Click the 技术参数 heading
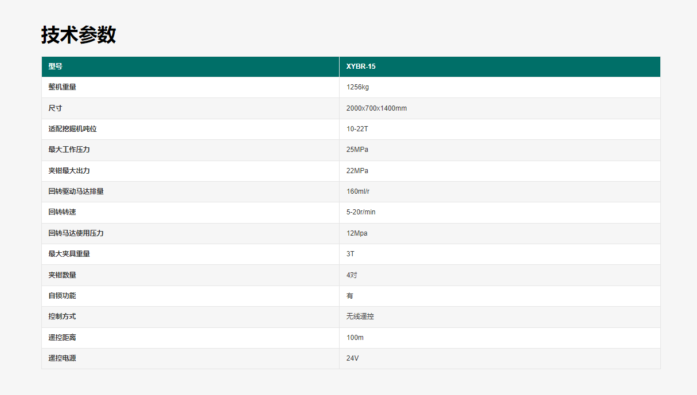The image size is (697, 395). (79, 35)
